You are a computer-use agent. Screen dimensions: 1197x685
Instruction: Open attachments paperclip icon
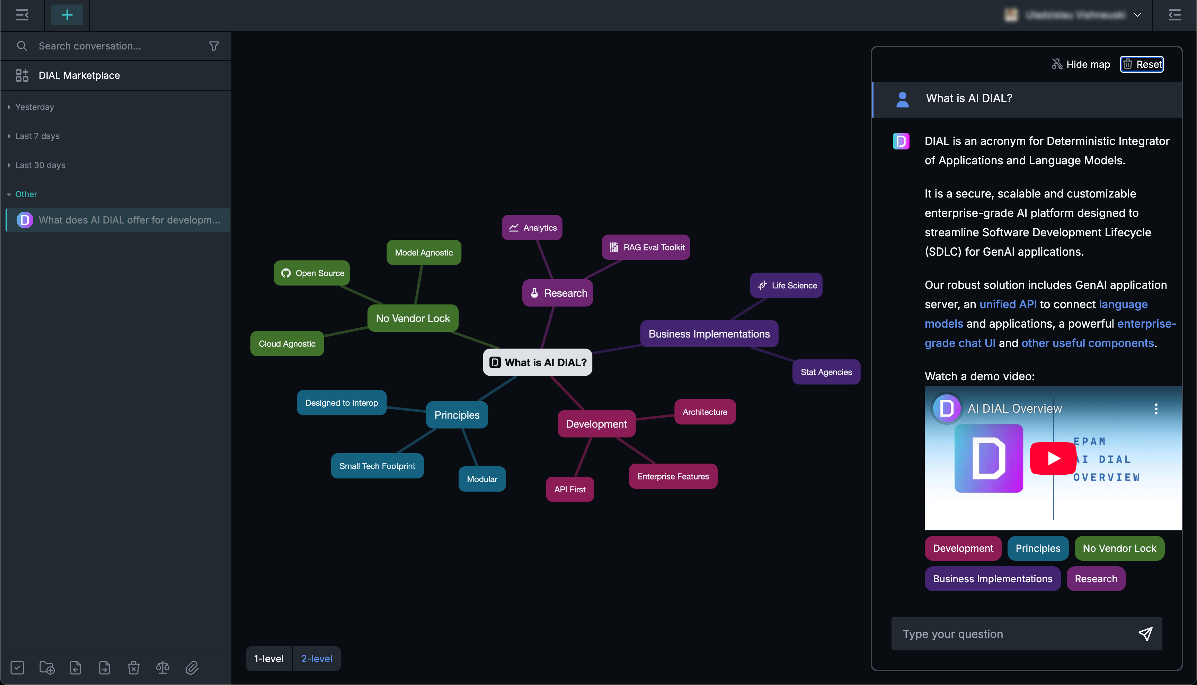(192, 667)
